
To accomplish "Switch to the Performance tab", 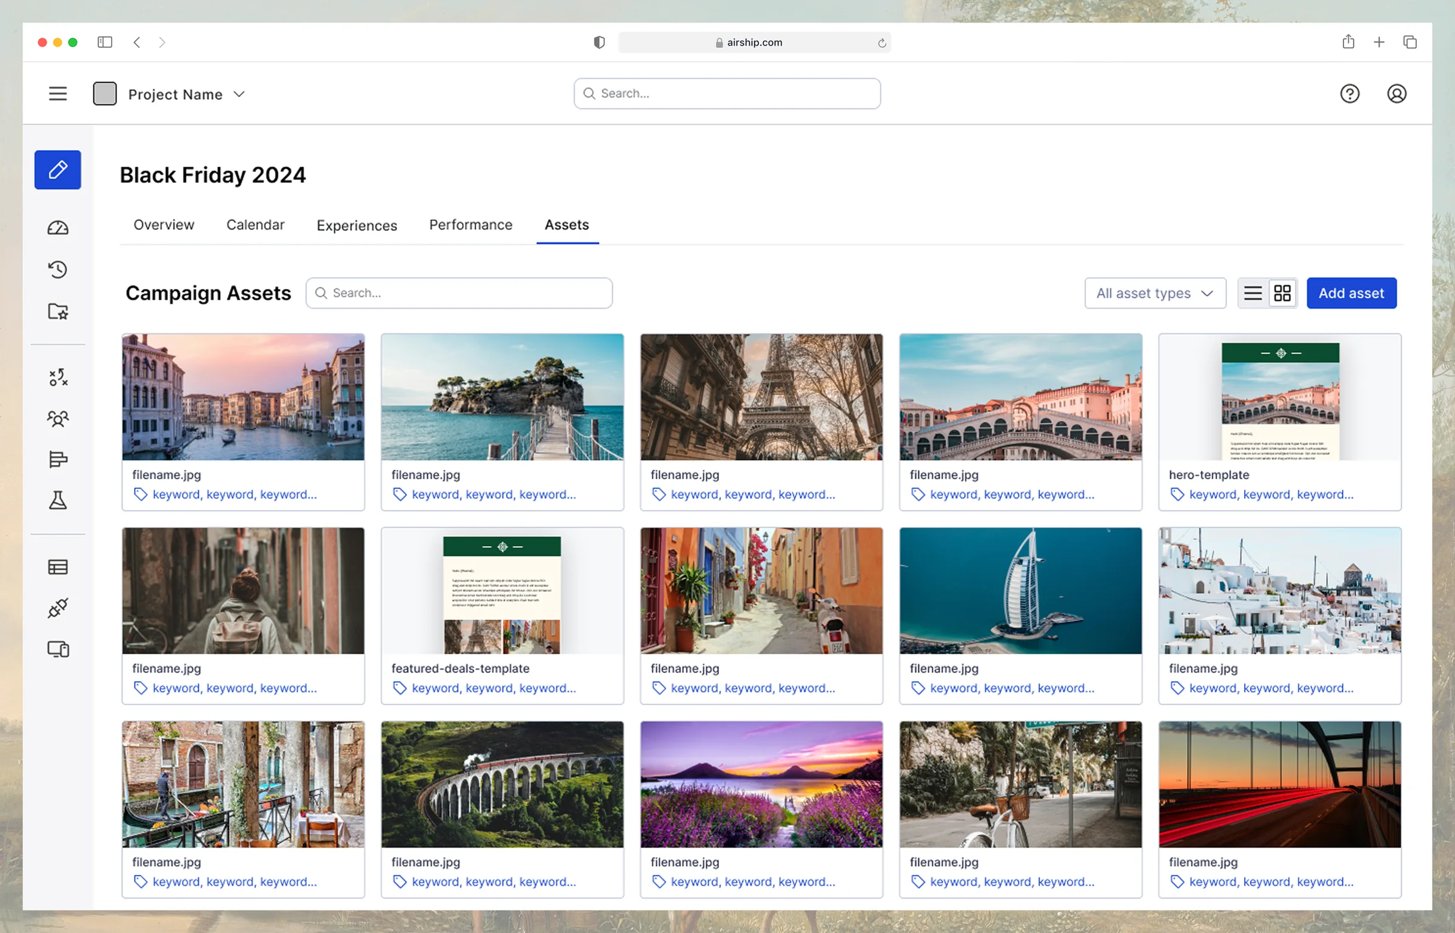I will [470, 225].
